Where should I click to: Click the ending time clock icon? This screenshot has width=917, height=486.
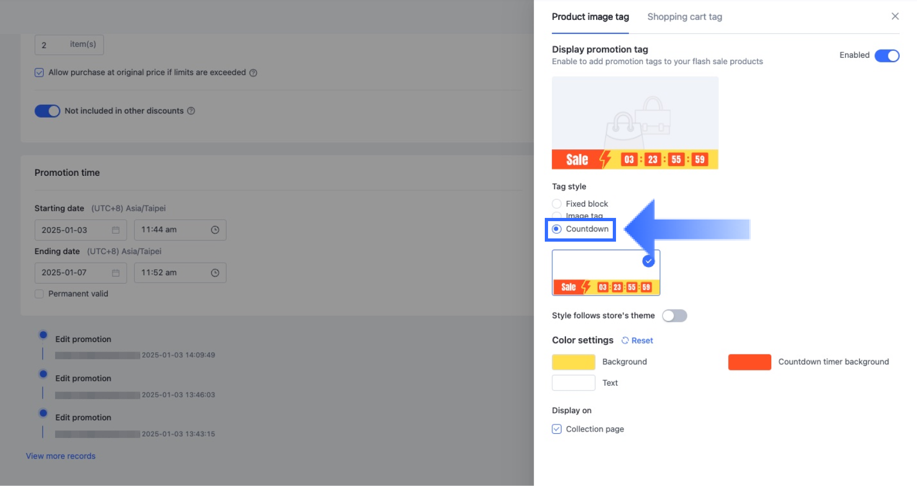tap(215, 273)
